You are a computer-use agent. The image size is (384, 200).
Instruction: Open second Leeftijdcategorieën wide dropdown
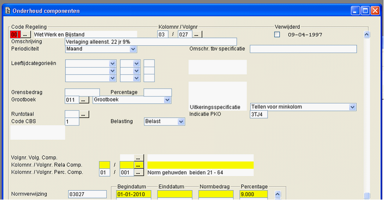(x=113, y=71)
